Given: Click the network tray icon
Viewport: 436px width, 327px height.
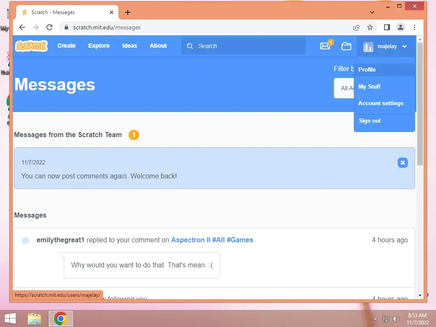Looking at the screenshot, I should pyautogui.click(x=386, y=319).
